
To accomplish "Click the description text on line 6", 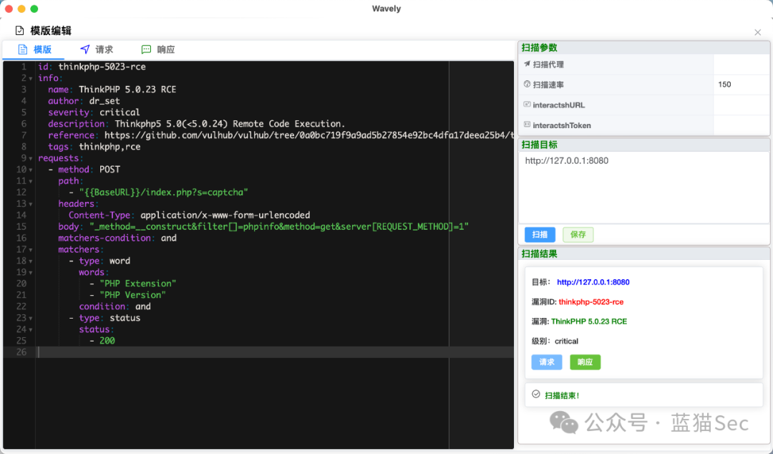I will (230, 123).
